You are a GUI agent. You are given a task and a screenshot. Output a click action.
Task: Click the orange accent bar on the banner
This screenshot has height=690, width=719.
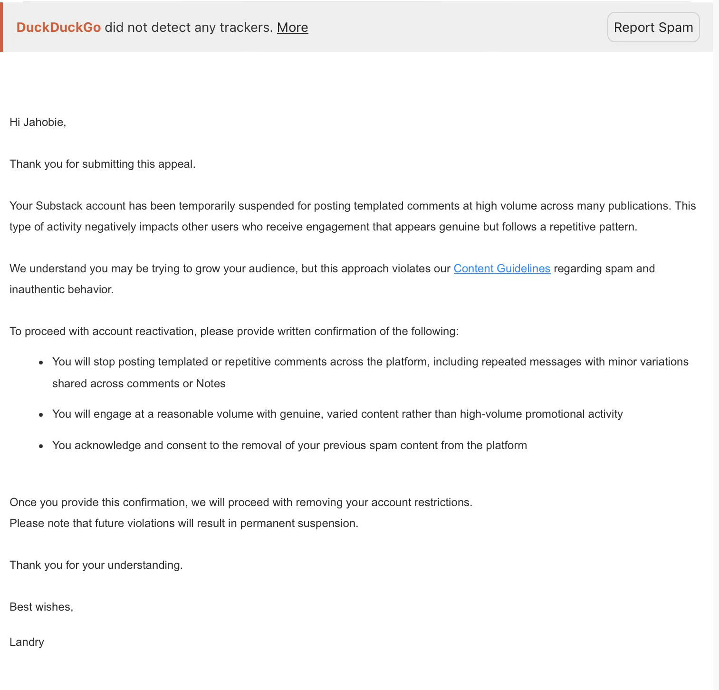point(1,27)
